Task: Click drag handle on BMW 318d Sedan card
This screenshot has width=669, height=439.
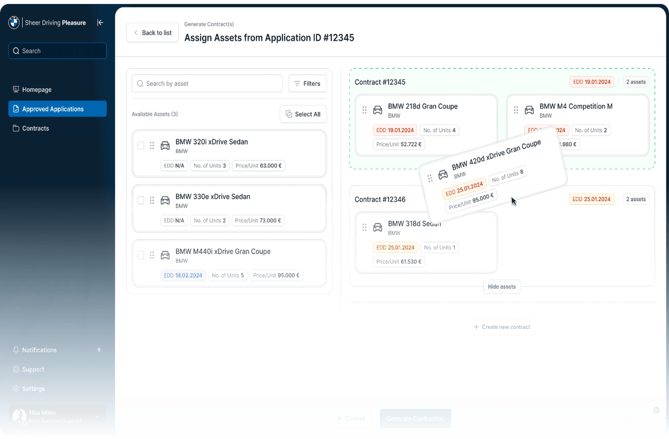Action: [x=364, y=227]
